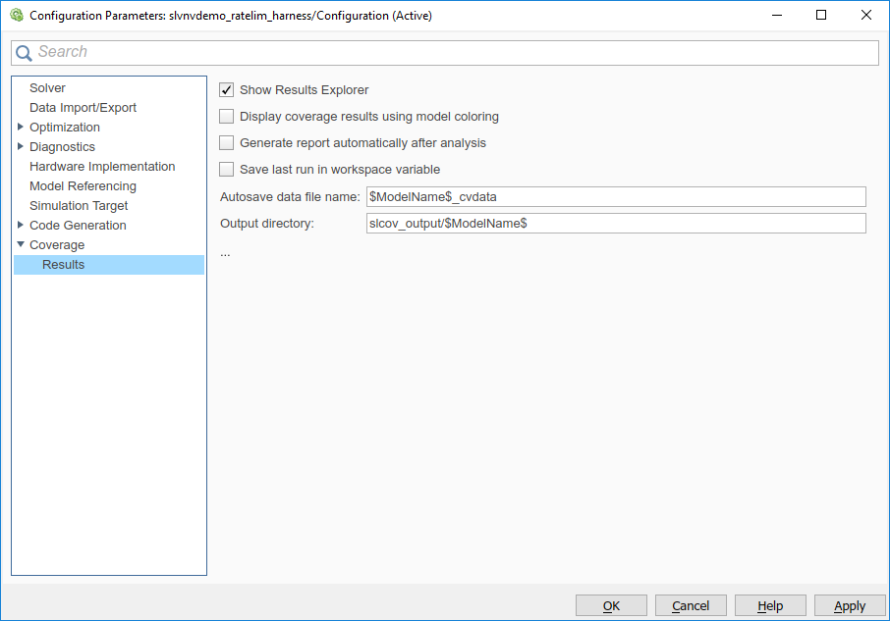
Task: Enable Generate report automatically after analysis
Action: (227, 143)
